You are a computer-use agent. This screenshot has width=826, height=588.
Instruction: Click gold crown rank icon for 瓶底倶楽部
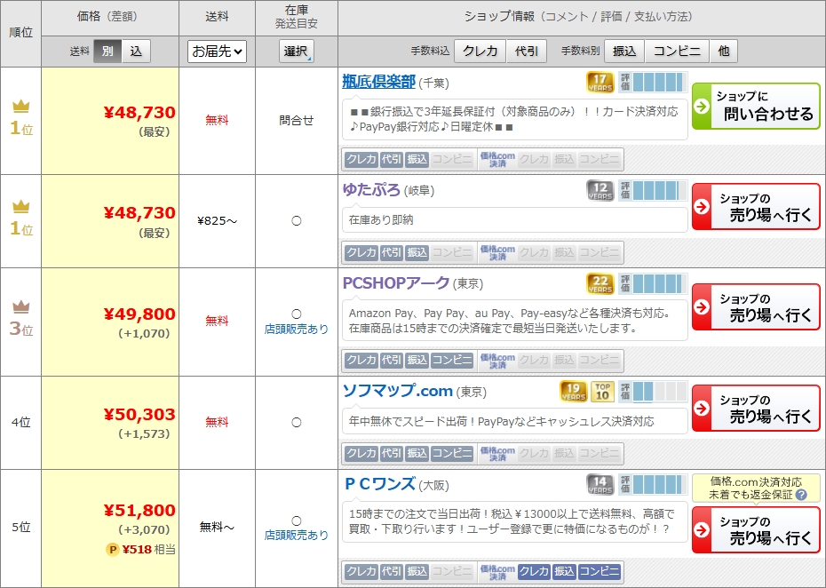(x=21, y=106)
